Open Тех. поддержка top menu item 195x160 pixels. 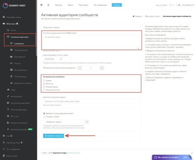coord(100,5)
